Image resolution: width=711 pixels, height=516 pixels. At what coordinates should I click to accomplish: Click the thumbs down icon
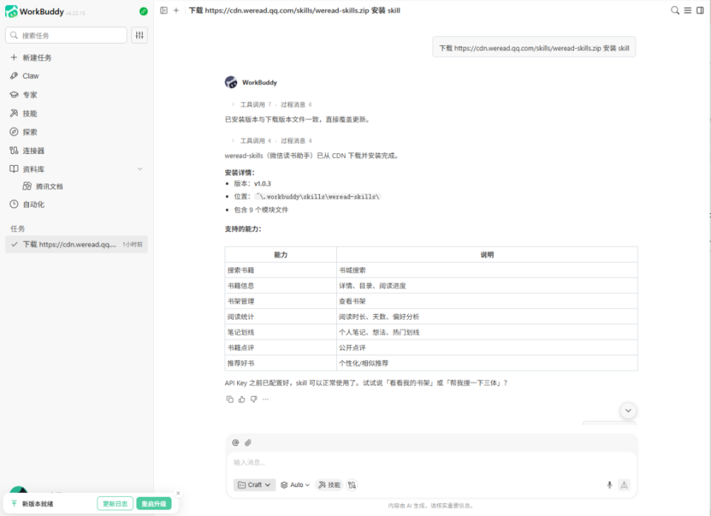pos(253,399)
